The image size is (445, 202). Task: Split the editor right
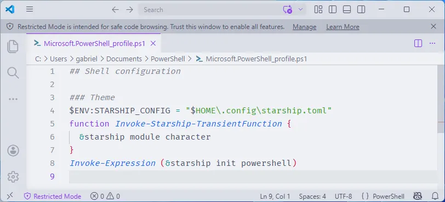(418, 43)
